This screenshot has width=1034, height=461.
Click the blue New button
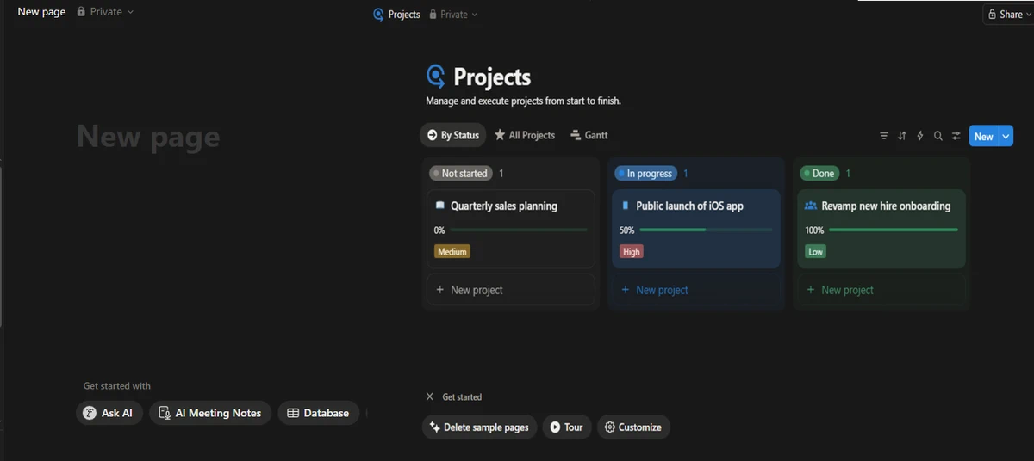983,136
